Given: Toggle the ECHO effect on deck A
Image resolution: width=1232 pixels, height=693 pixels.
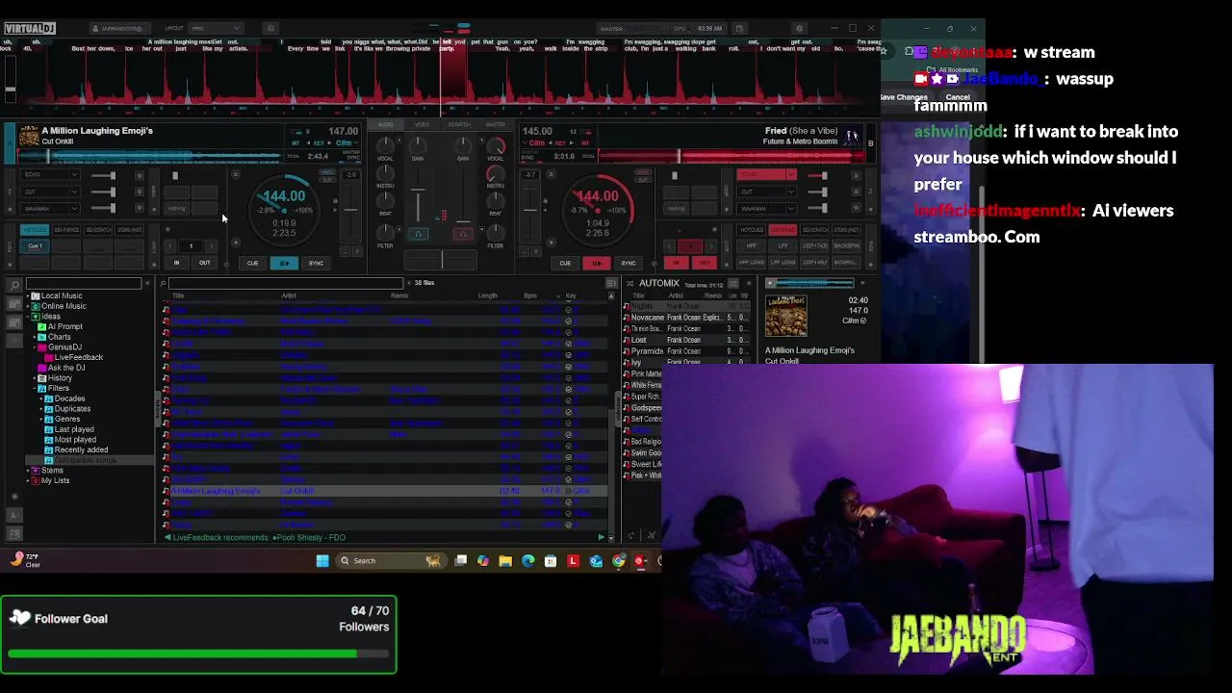Looking at the screenshot, I should click(x=42, y=175).
